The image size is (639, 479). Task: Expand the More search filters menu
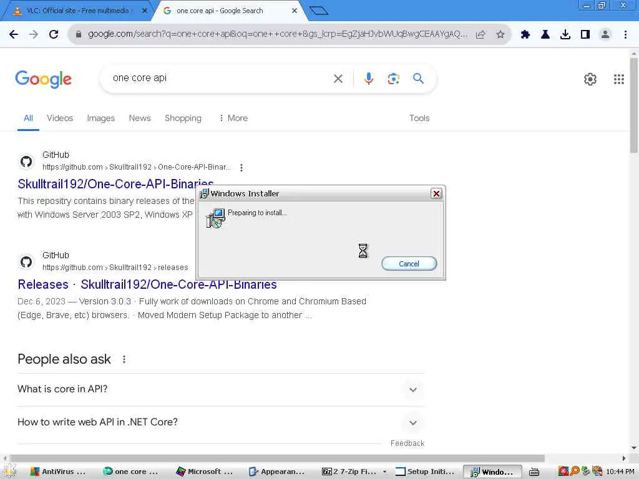pos(233,118)
